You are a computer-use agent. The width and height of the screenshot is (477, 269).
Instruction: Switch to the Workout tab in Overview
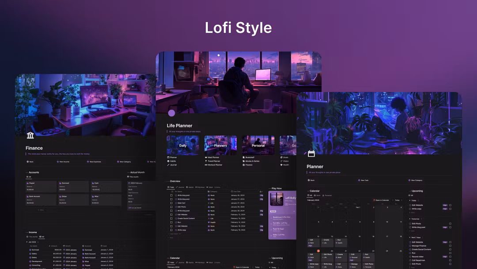coord(200,187)
